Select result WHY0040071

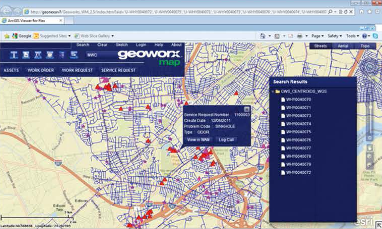pyautogui.click(x=299, y=108)
